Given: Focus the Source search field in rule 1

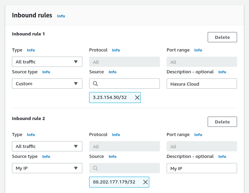Looking at the screenshot, I should coord(124,84).
